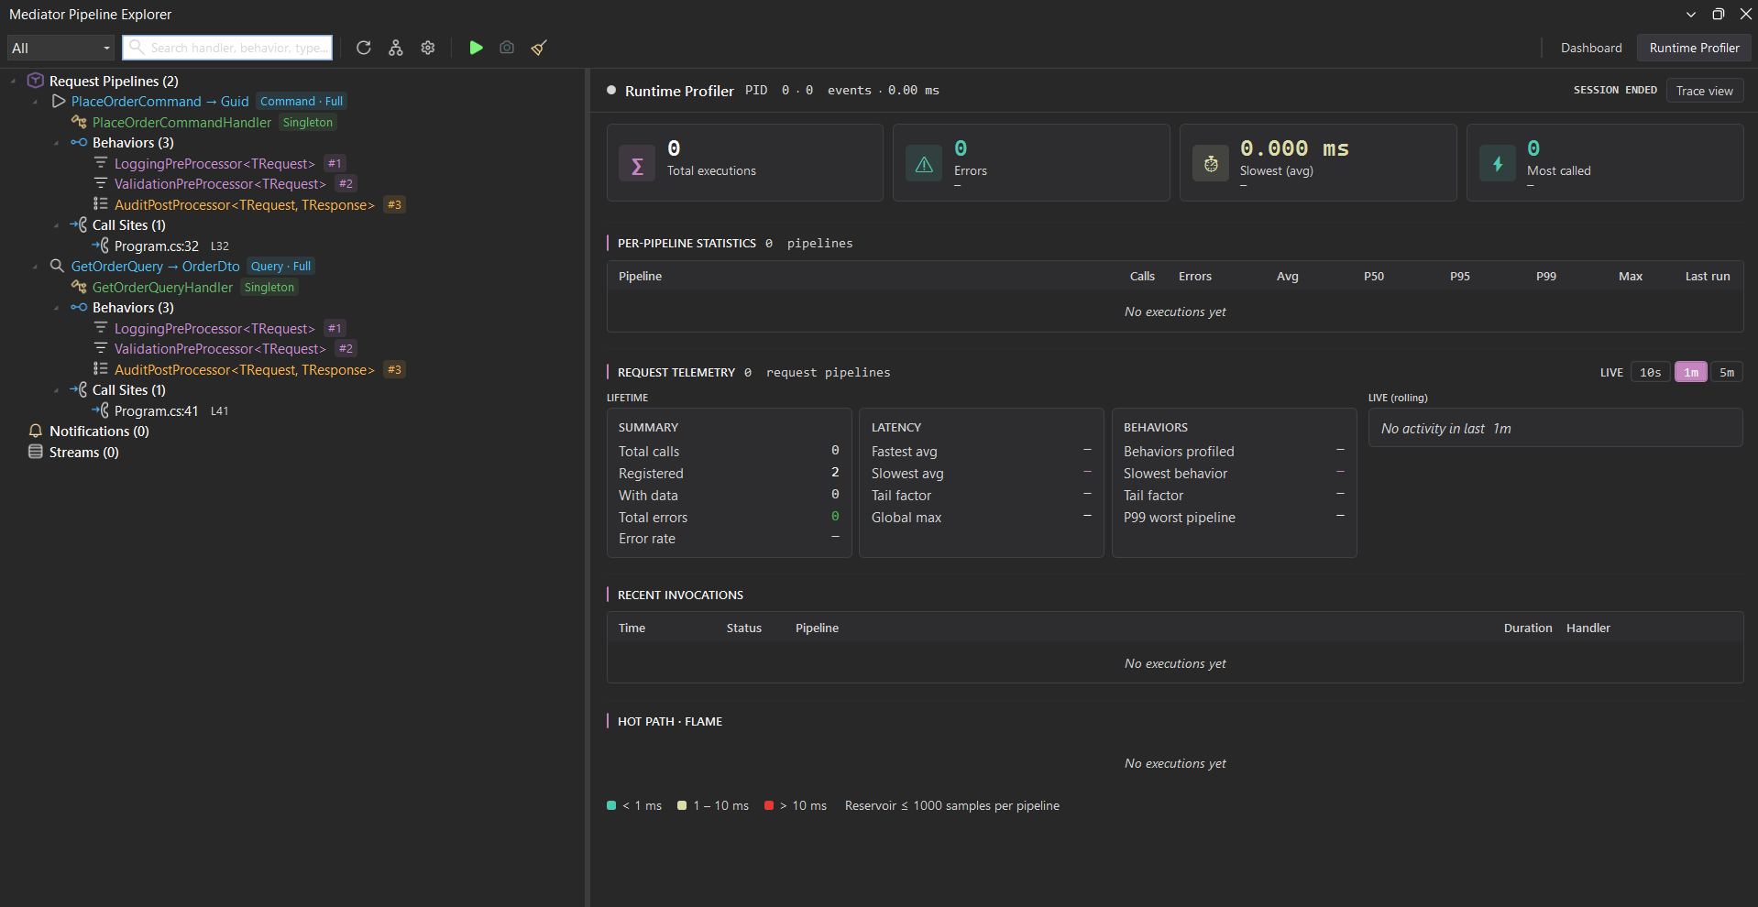The width and height of the screenshot is (1758, 907).
Task: Click the Call Sites icon under GetOrderQuery
Action: coord(79,389)
